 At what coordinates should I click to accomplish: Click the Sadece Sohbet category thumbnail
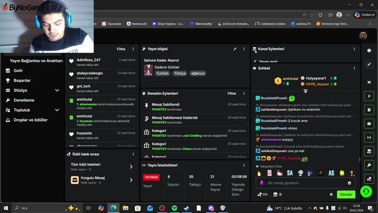click(148, 70)
